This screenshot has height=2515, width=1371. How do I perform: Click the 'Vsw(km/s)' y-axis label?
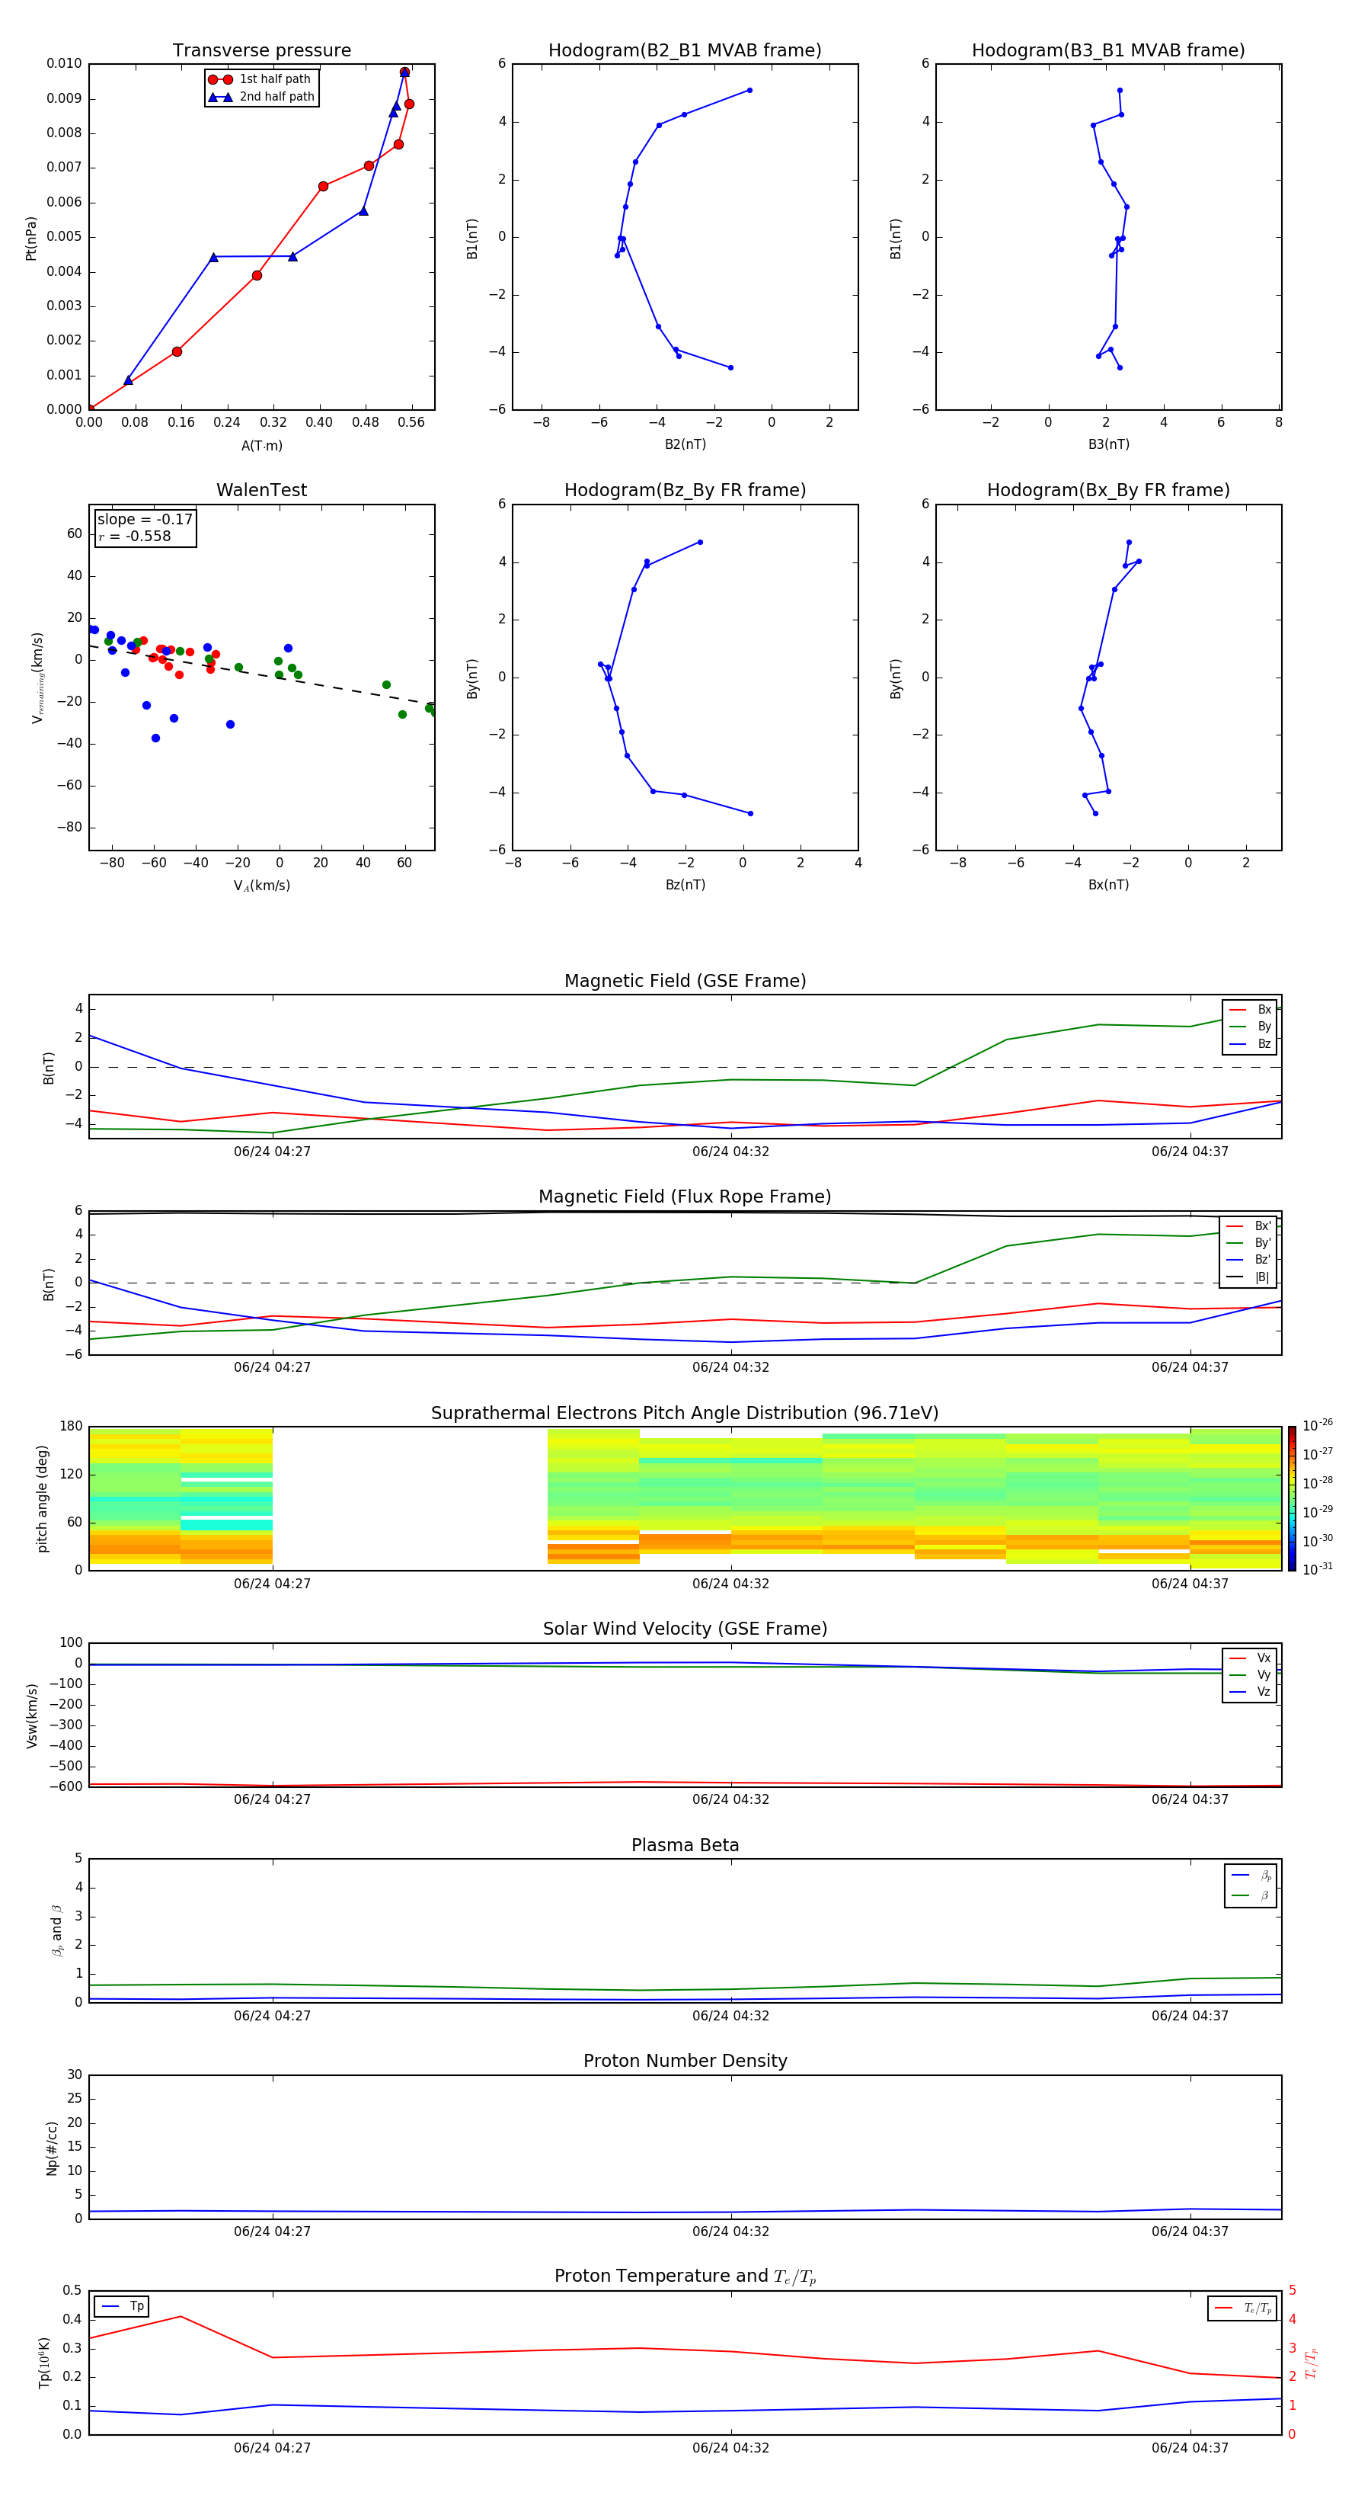(x=32, y=1716)
